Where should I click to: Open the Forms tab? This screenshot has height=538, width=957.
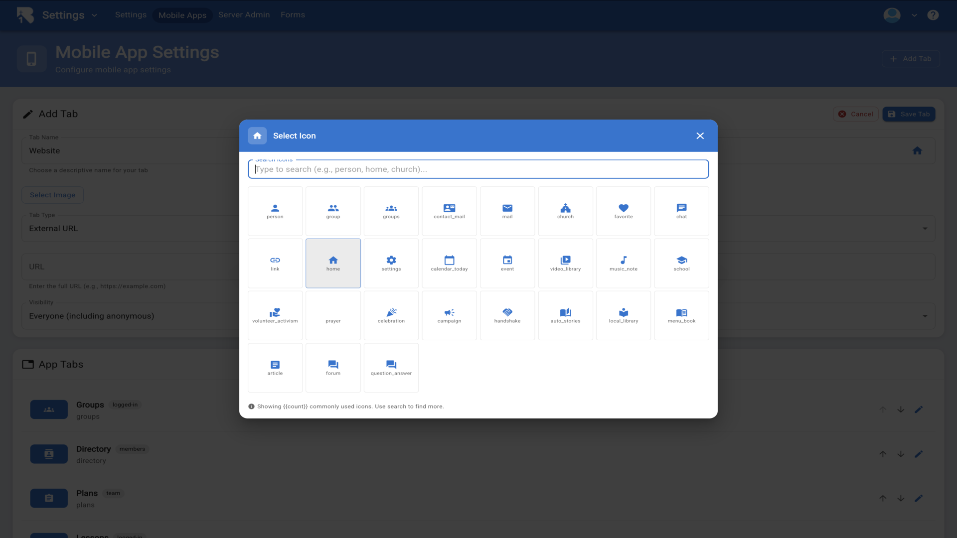pyautogui.click(x=293, y=15)
